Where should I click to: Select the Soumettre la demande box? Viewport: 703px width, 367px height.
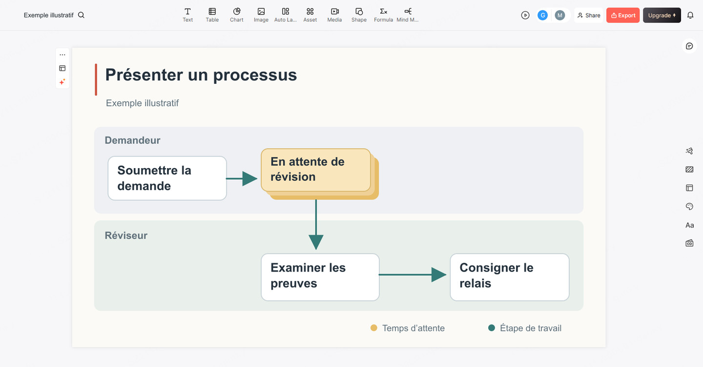click(x=167, y=178)
